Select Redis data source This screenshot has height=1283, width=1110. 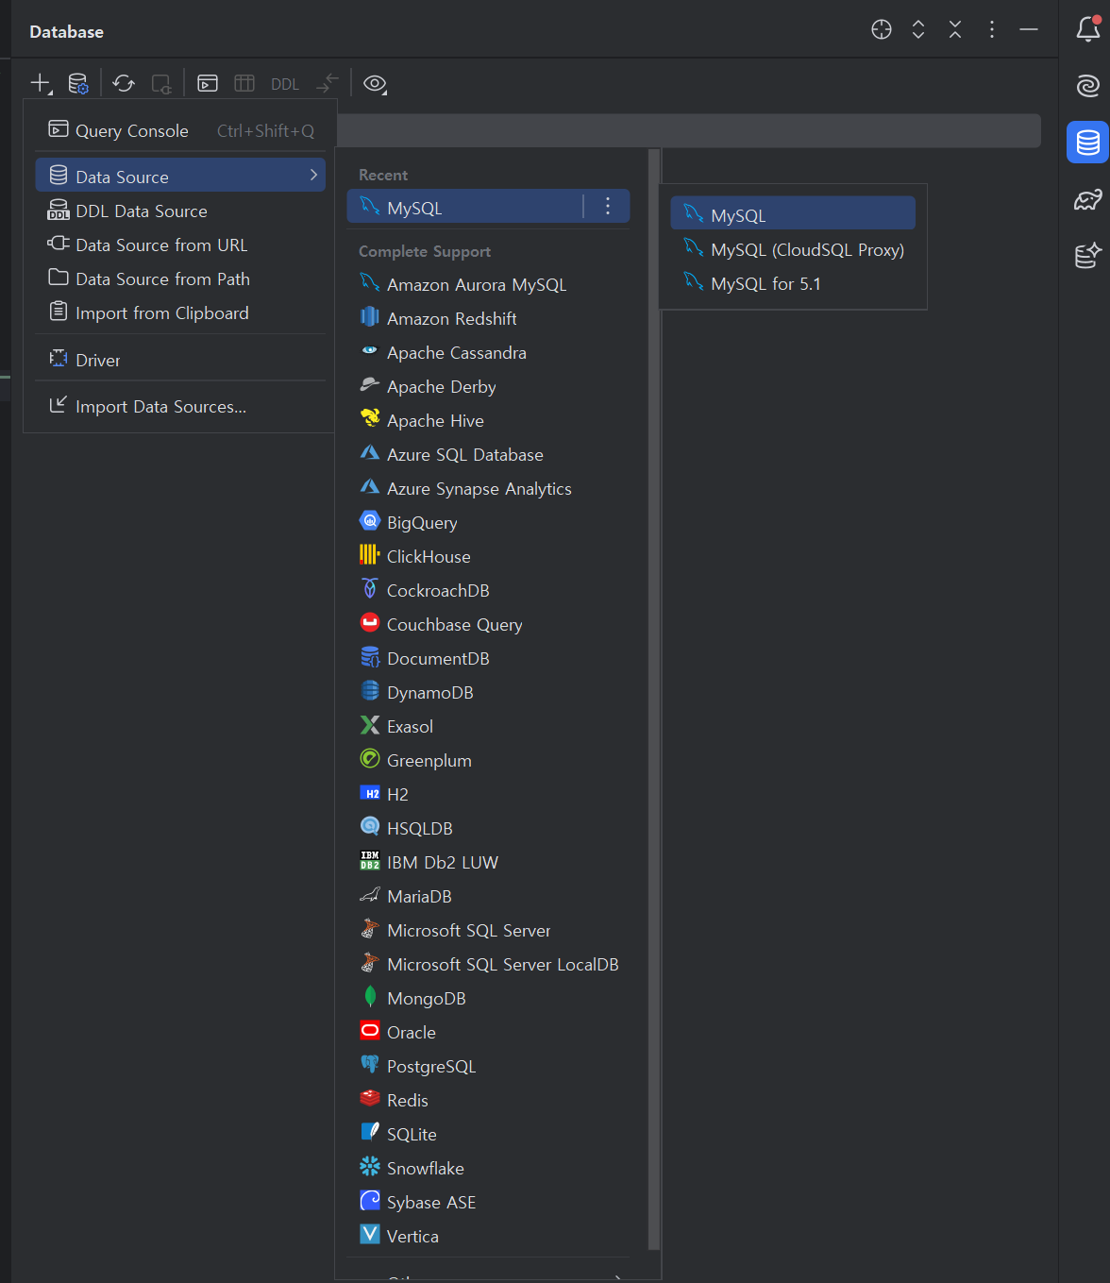click(x=488, y=1100)
